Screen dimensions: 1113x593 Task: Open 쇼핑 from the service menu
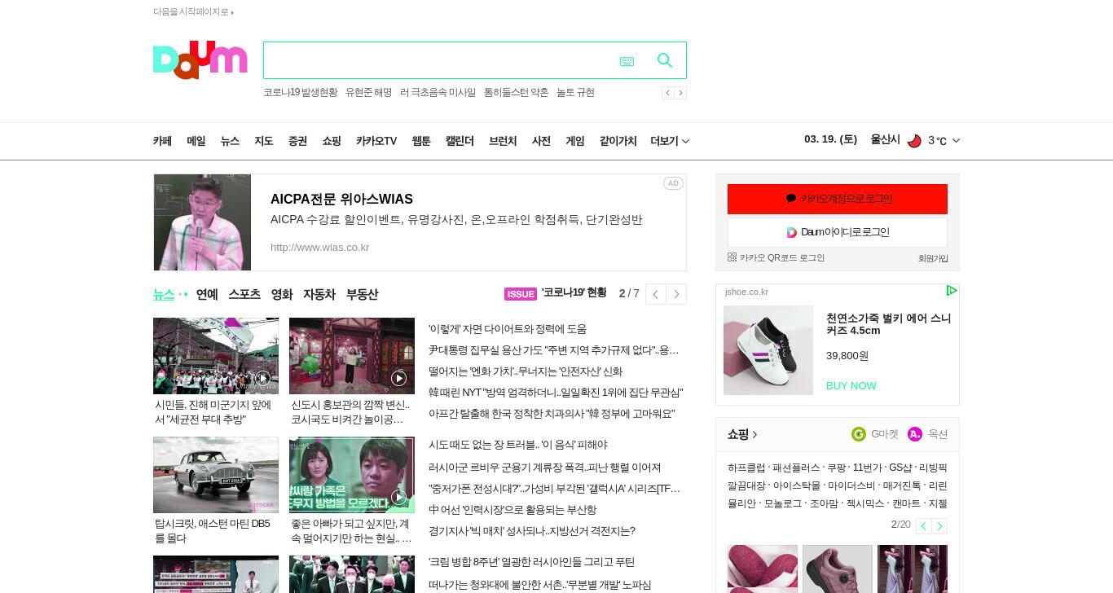pyautogui.click(x=332, y=141)
